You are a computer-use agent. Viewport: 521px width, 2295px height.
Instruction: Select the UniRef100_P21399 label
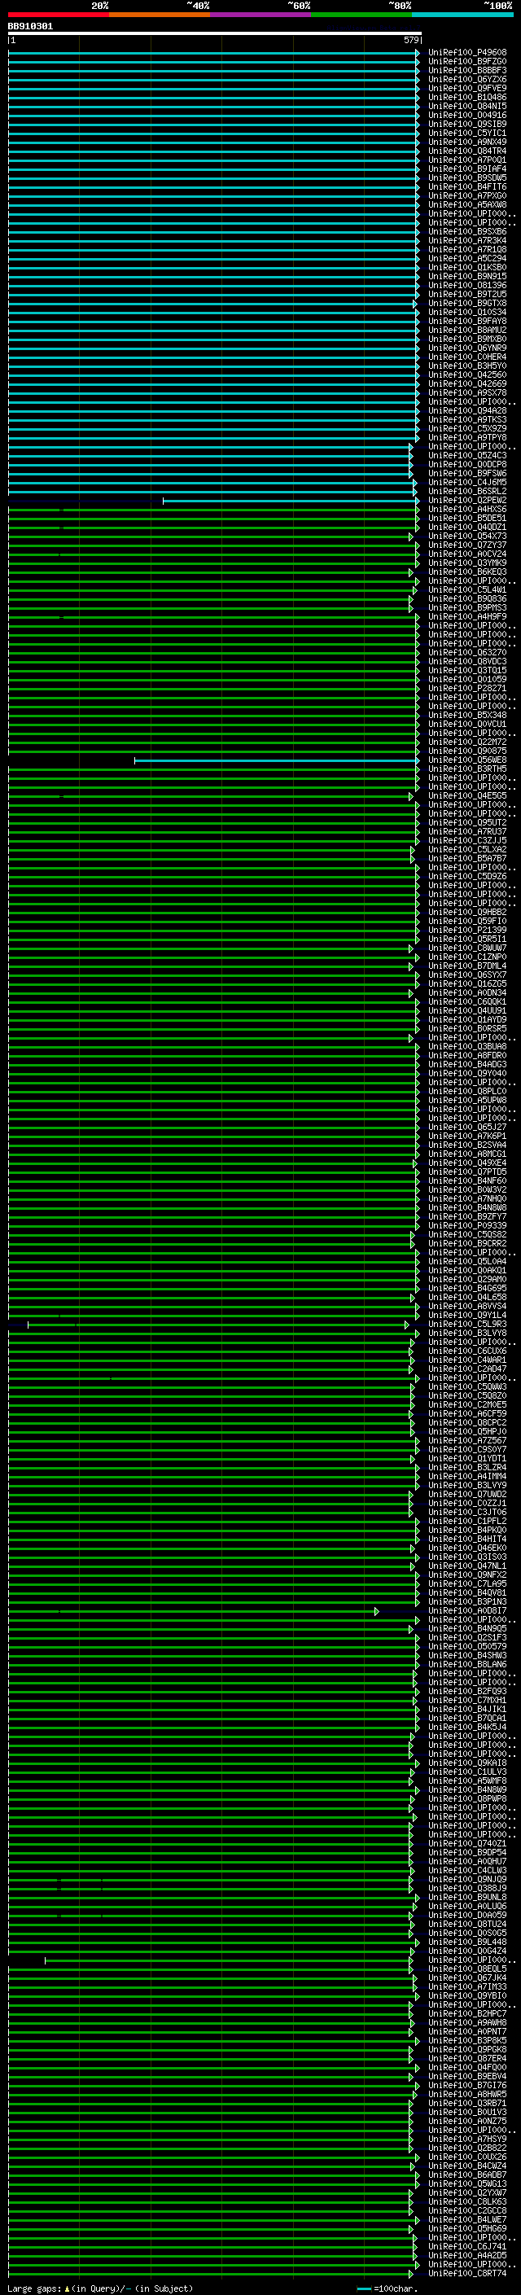coord(467,930)
